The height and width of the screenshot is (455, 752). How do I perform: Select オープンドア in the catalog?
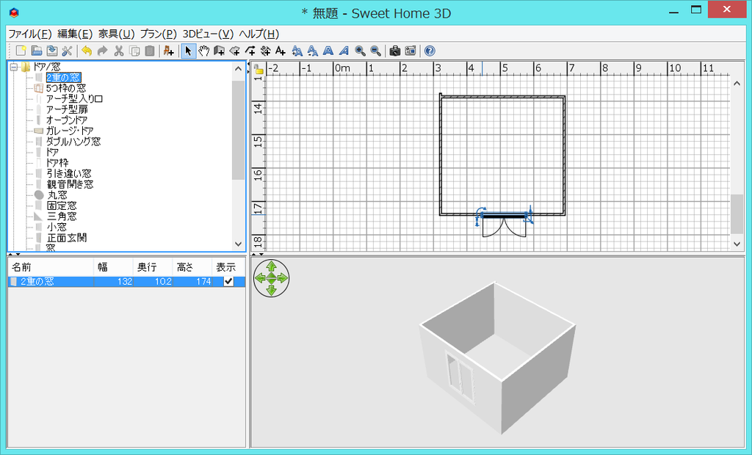pos(67,120)
